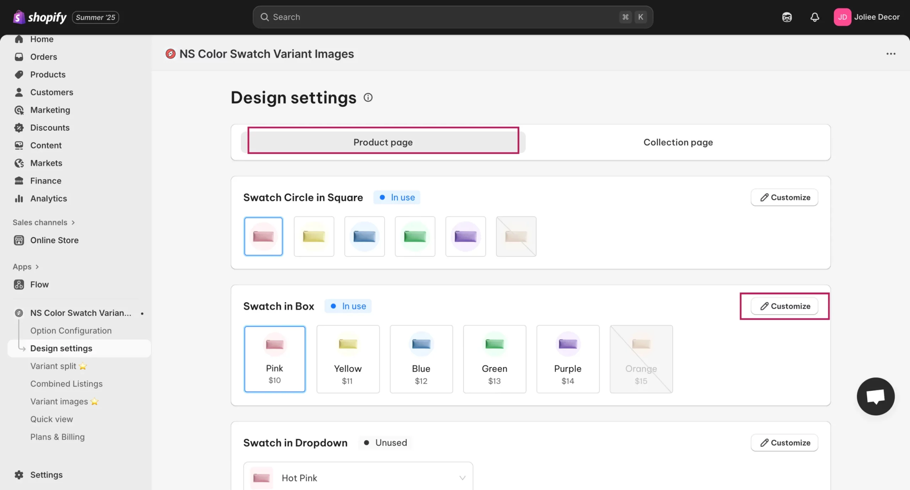910x490 pixels.
Task: Select the disabled Orange $15 box swatch
Action: pos(641,359)
